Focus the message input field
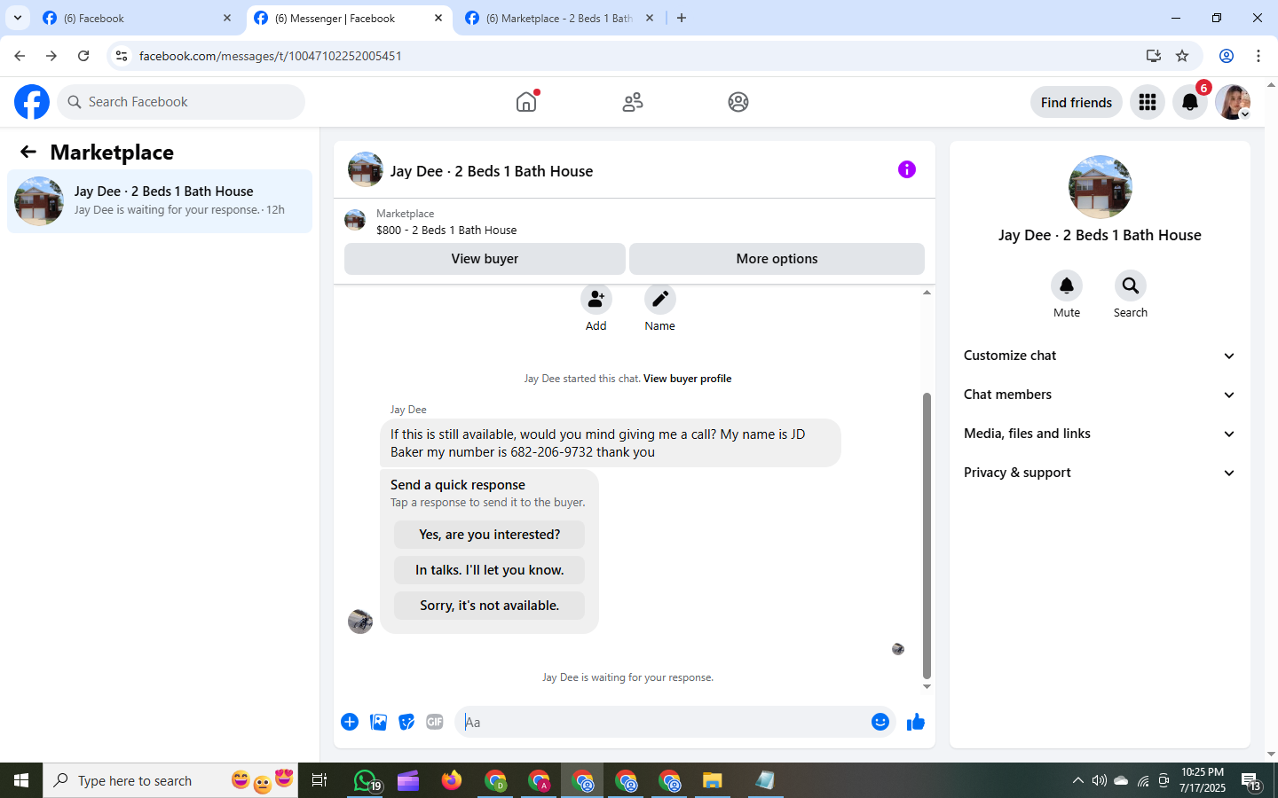This screenshot has width=1278, height=798. (662, 722)
